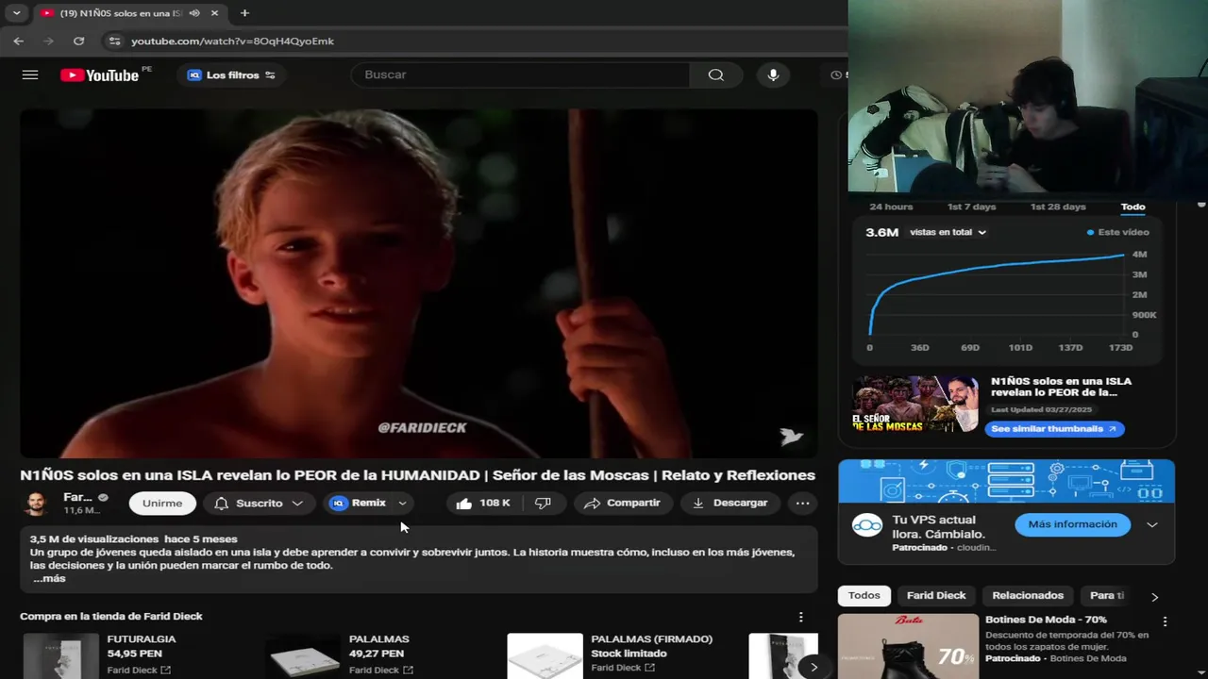Image resolution: width=1208 pixels, height=679 pixels.
Task: Open Farid Dieck link under FUTURALGIA
Action: pyautogui.click(x=139, y=670)
